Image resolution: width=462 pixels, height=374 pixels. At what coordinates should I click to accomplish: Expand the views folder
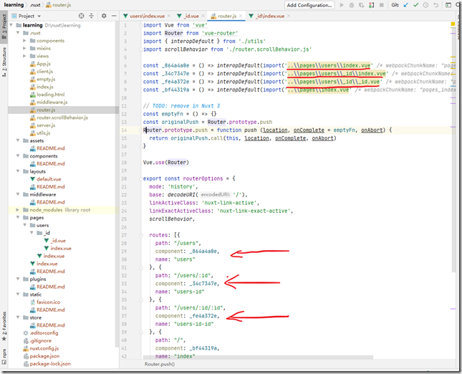[x=25, y=56]
